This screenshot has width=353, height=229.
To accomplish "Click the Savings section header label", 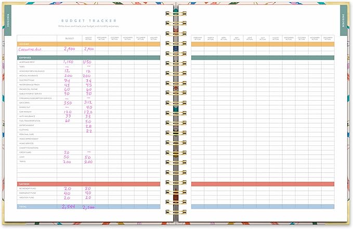I will pyautogui.click(x=24, y=184).
